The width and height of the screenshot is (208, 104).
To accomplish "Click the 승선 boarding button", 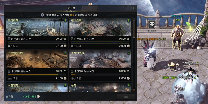I will coord(126,96).
